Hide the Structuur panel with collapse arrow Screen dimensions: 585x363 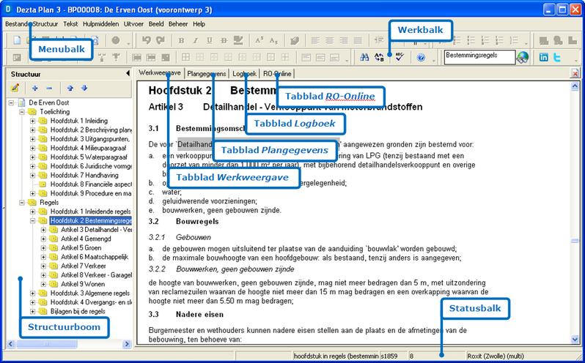click(x=128, y=74)
